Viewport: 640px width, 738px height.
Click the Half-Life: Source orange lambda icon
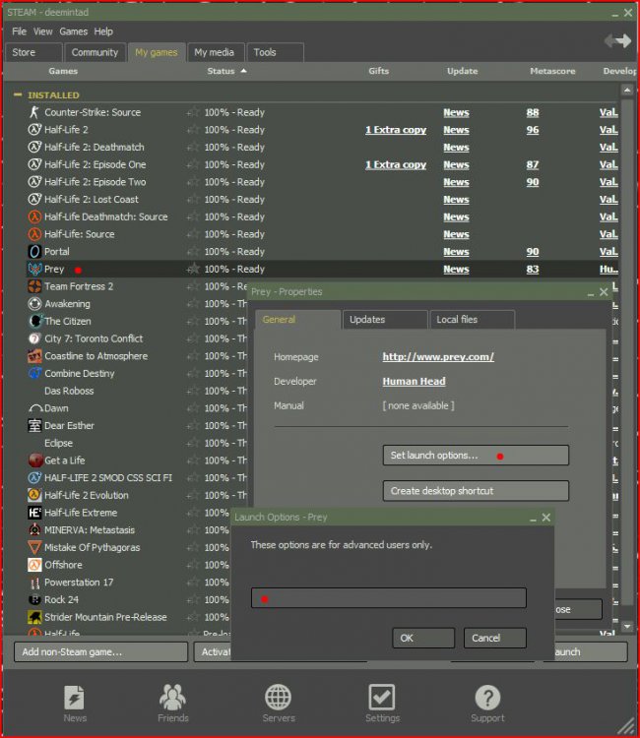pos(34,234)
